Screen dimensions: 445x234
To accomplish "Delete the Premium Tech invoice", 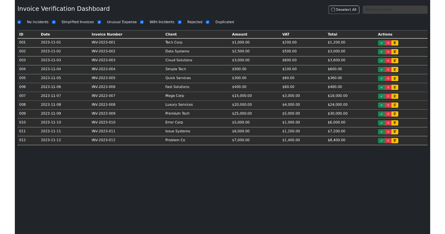I will point(395,114).
